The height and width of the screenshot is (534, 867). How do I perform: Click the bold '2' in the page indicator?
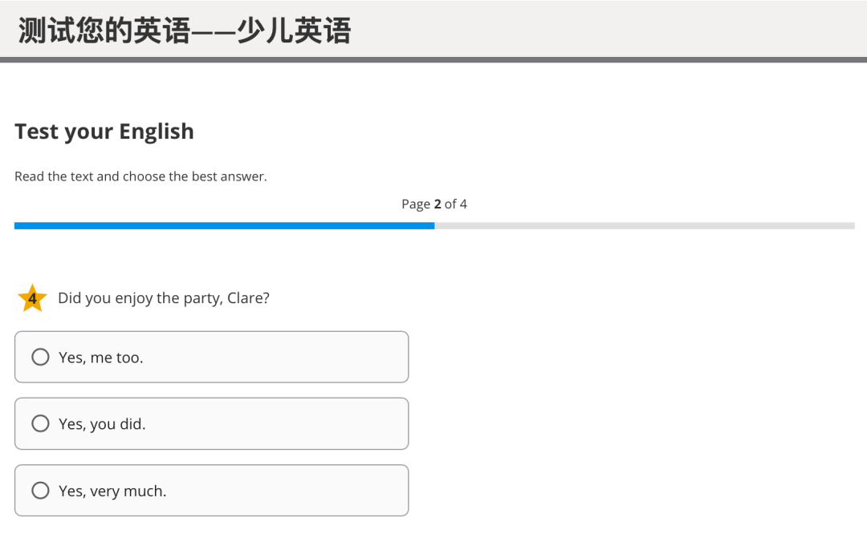pyautogui.click(x=438, y=204)
